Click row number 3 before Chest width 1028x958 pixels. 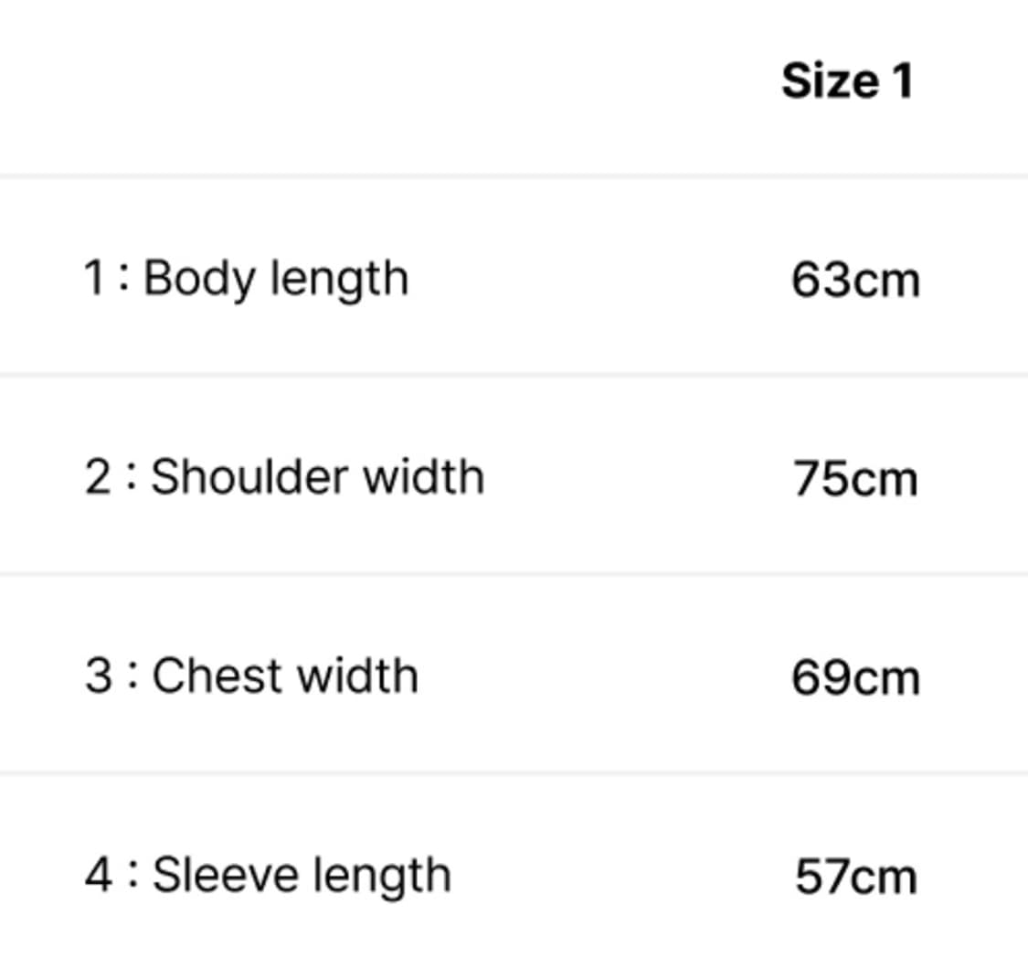point(98,676)
